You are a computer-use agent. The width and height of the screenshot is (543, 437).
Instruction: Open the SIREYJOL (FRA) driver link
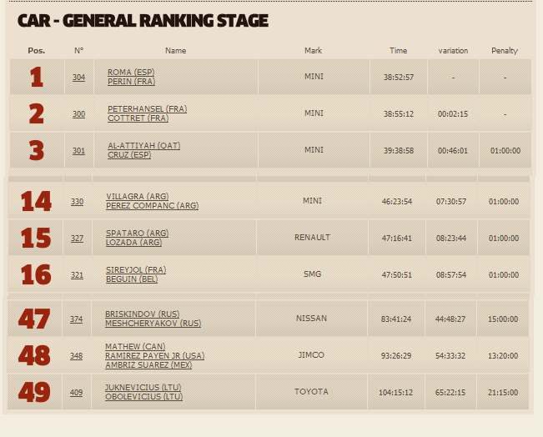pyautogui.click(x=136, y=270)
